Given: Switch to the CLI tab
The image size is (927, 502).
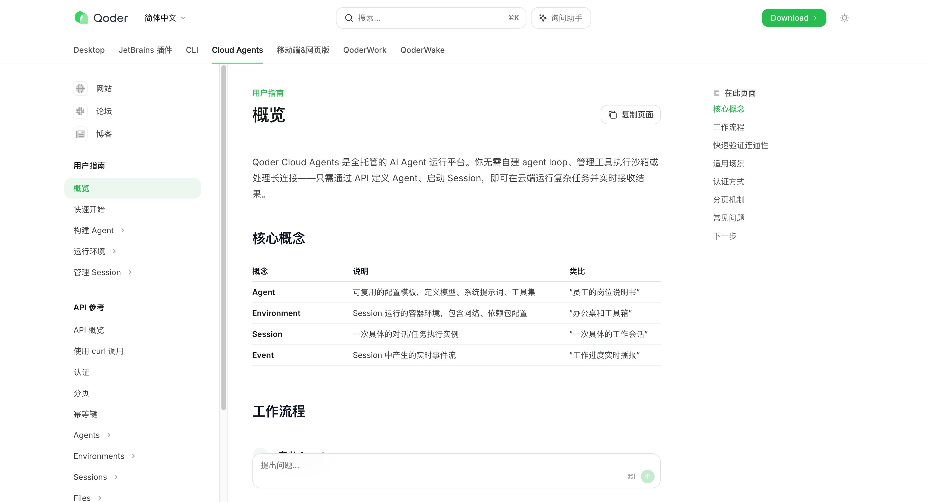Looking at the screenshot, I should tap(192, 50).
